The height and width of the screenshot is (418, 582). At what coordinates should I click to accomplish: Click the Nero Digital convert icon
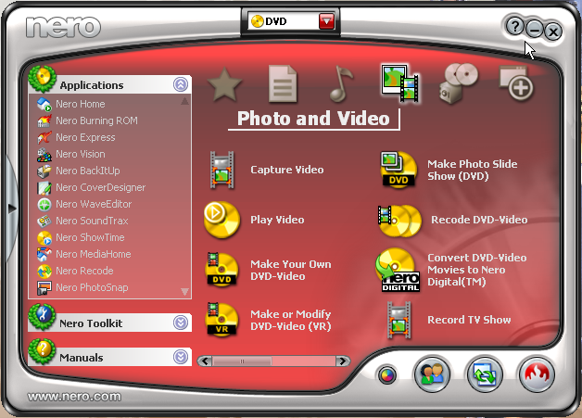[398, 270]
